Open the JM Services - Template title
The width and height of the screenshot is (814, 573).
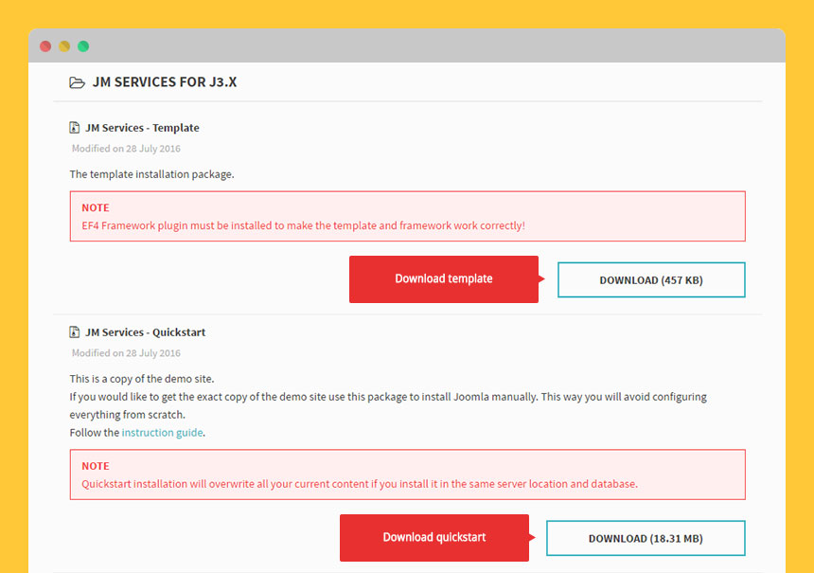point(142,128)
